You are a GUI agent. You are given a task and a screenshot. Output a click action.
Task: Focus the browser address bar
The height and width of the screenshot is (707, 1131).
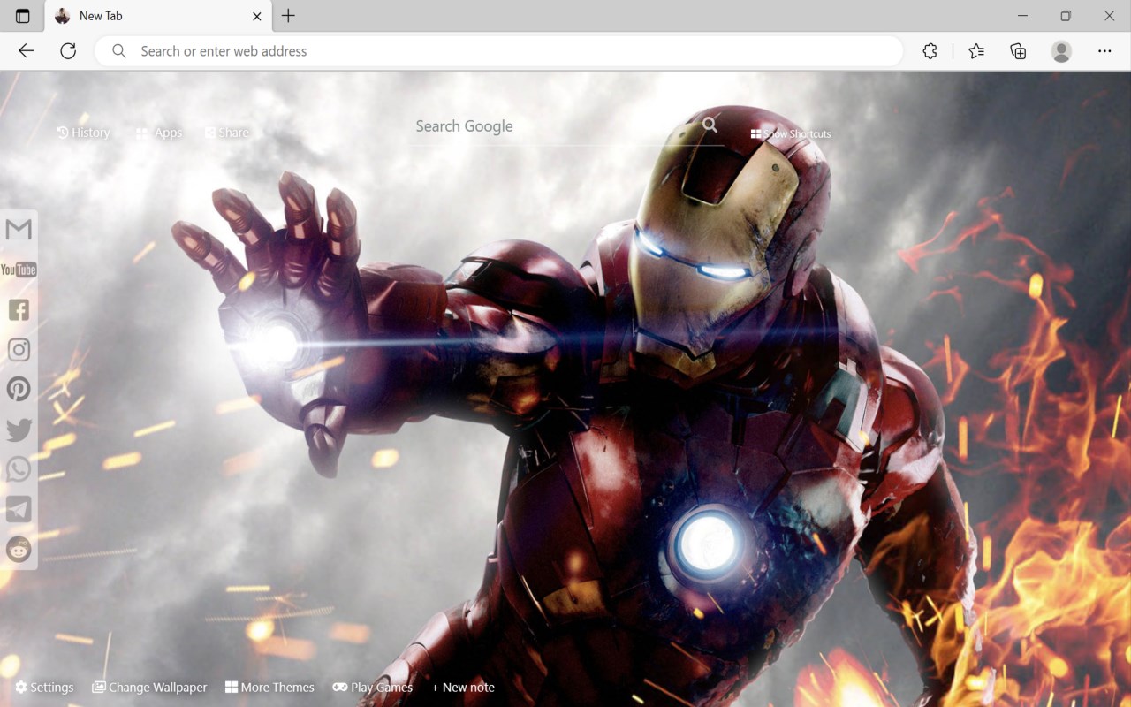point(499,51)
